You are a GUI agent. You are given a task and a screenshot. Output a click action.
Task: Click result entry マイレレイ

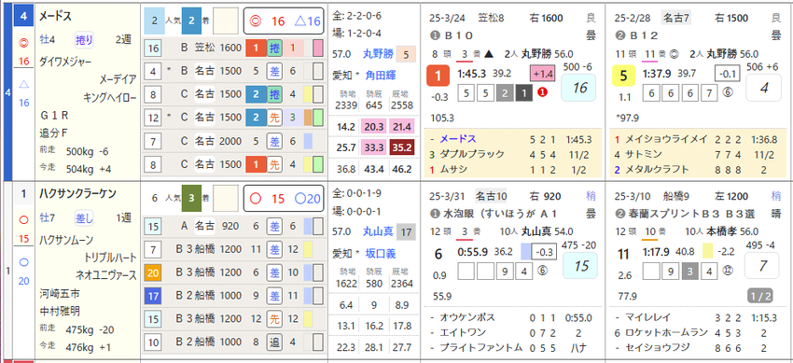(x=647, y=317)
